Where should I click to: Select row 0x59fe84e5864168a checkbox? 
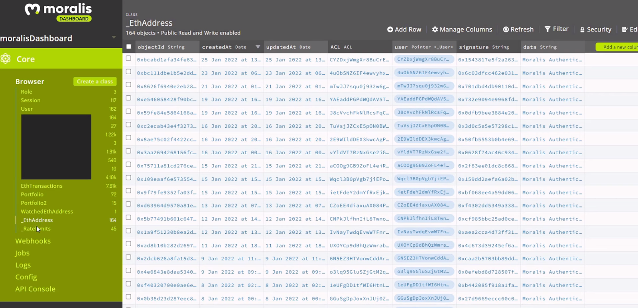(x=128, y=111)
